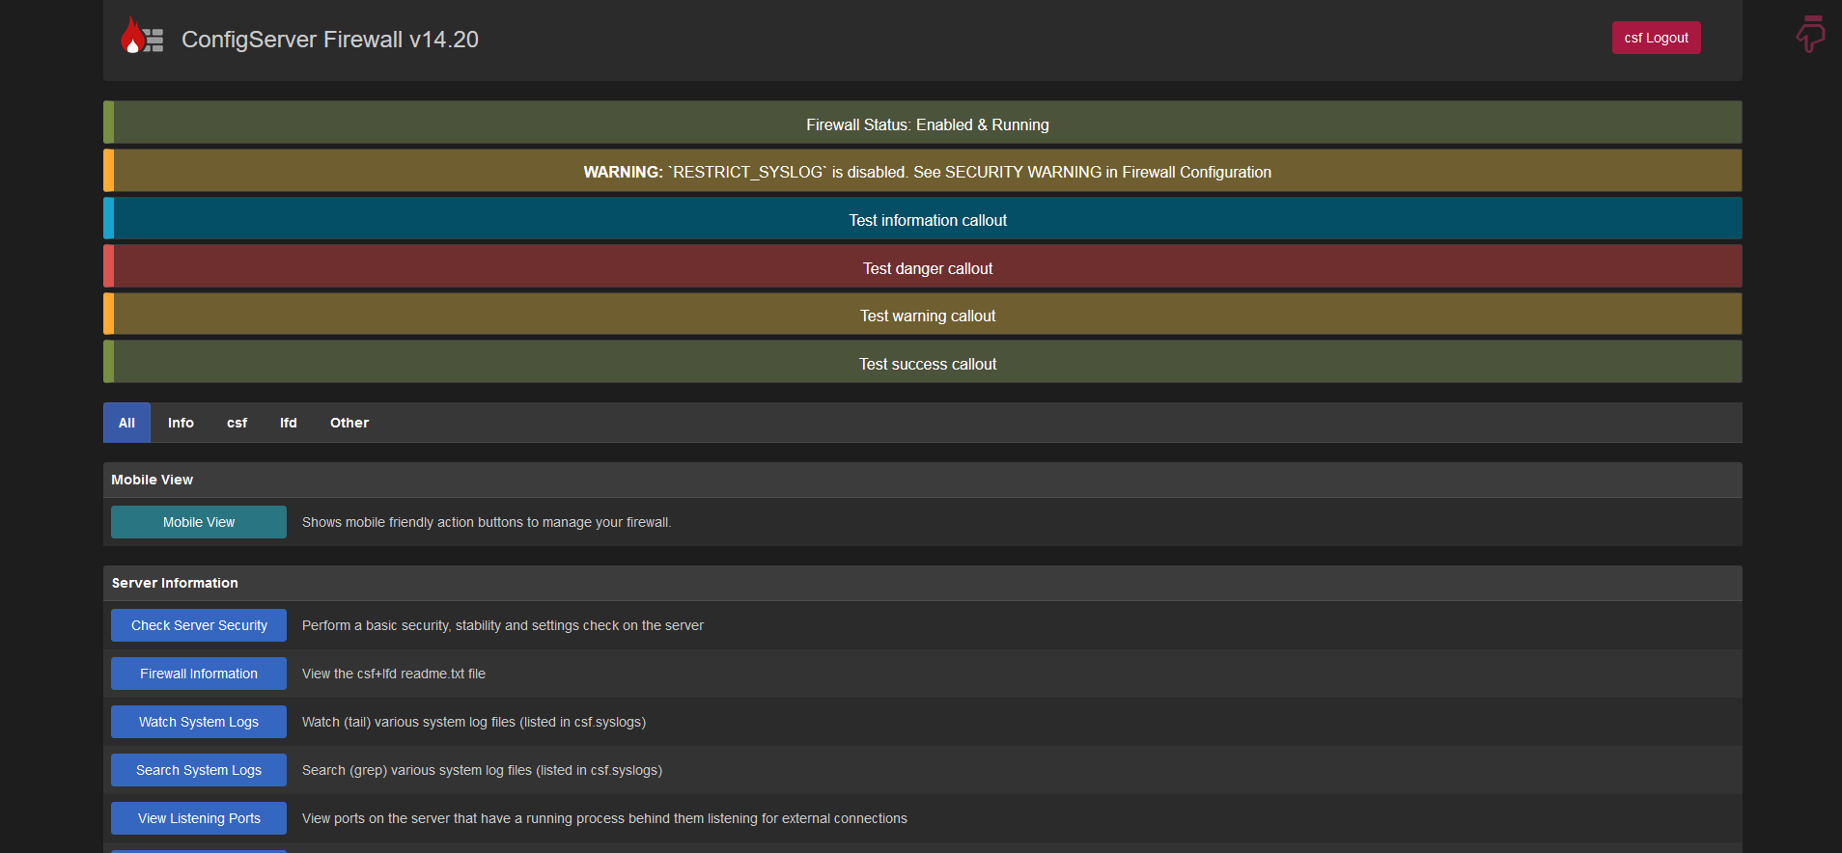The image size is (1842, 853).
Task: Open the csf tab
Action: [x=237, y=423]
